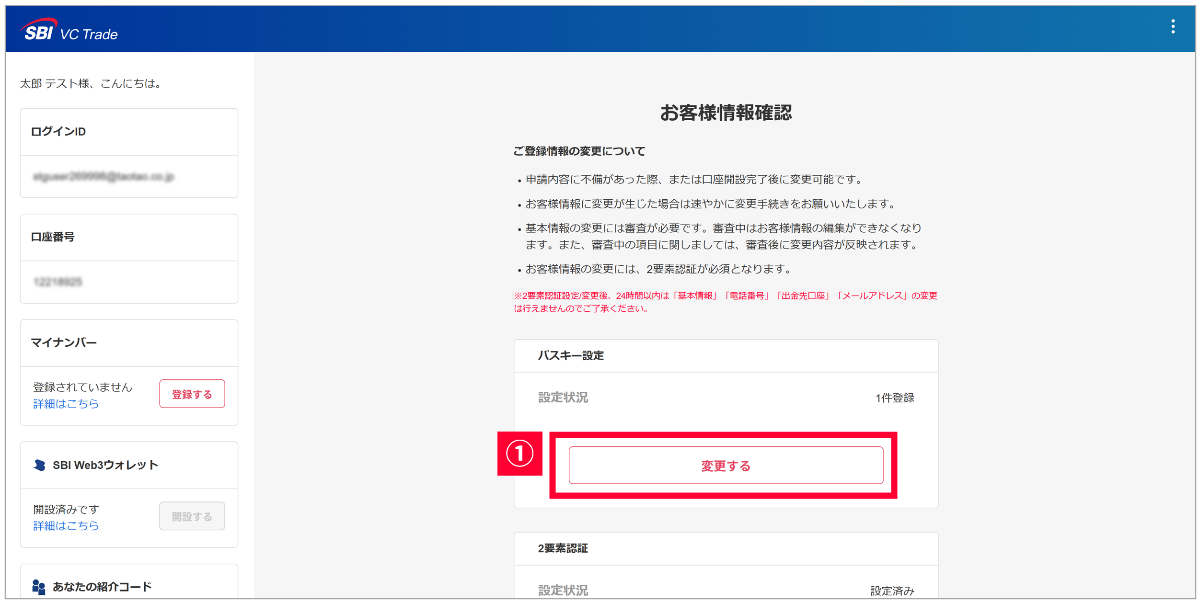1200x603 pixels.
Task: Click the blurred login ID email field
Action: 104,177
